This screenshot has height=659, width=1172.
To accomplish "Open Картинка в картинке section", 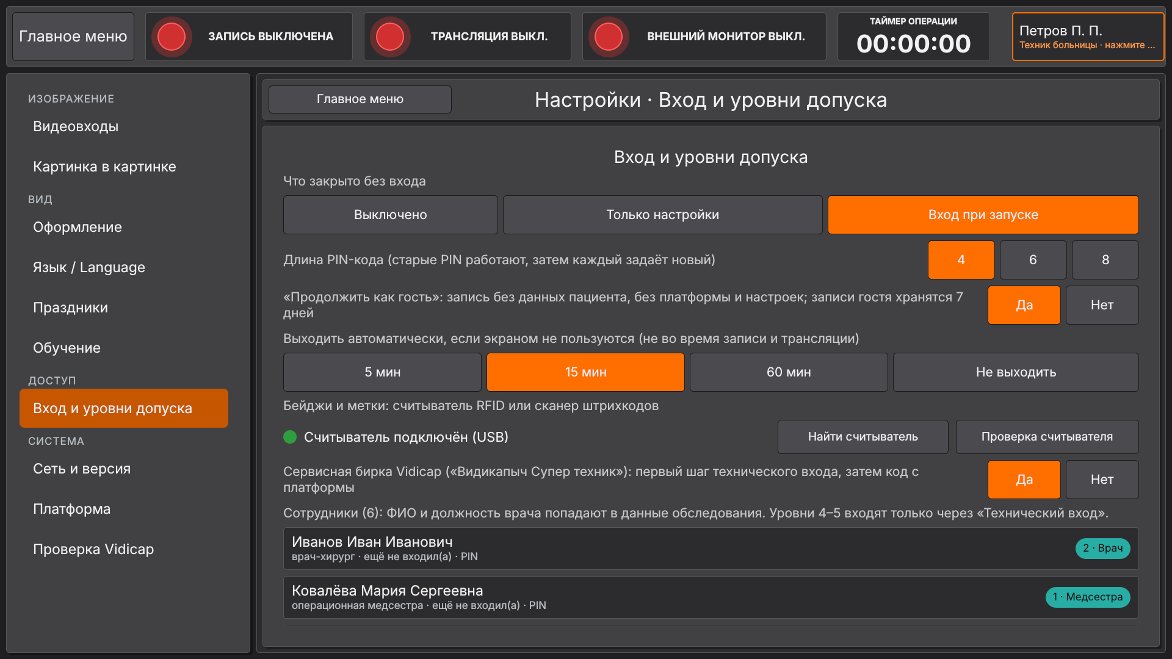I will click(124, 167).
